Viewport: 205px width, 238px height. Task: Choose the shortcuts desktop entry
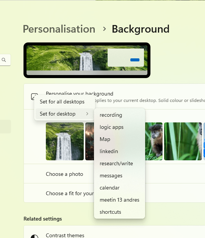point(120,212)
